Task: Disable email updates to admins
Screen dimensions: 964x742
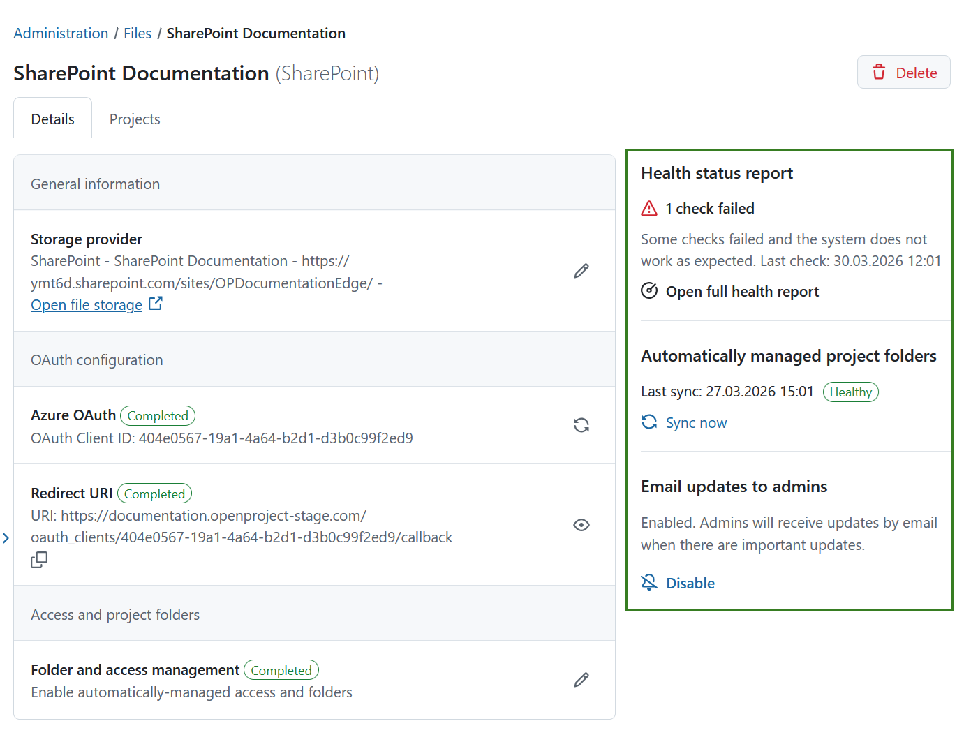Action: coord(690,582)
